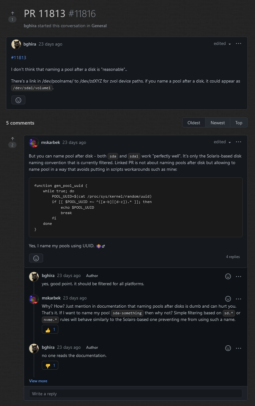React with emoji to mskarbek's "Why? How?" reply
The width and height of the screenshot is (255, 406).
coord(228,299)
